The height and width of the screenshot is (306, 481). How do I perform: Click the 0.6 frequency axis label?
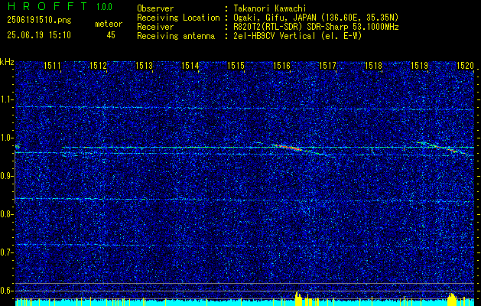[x=6, y=291]
